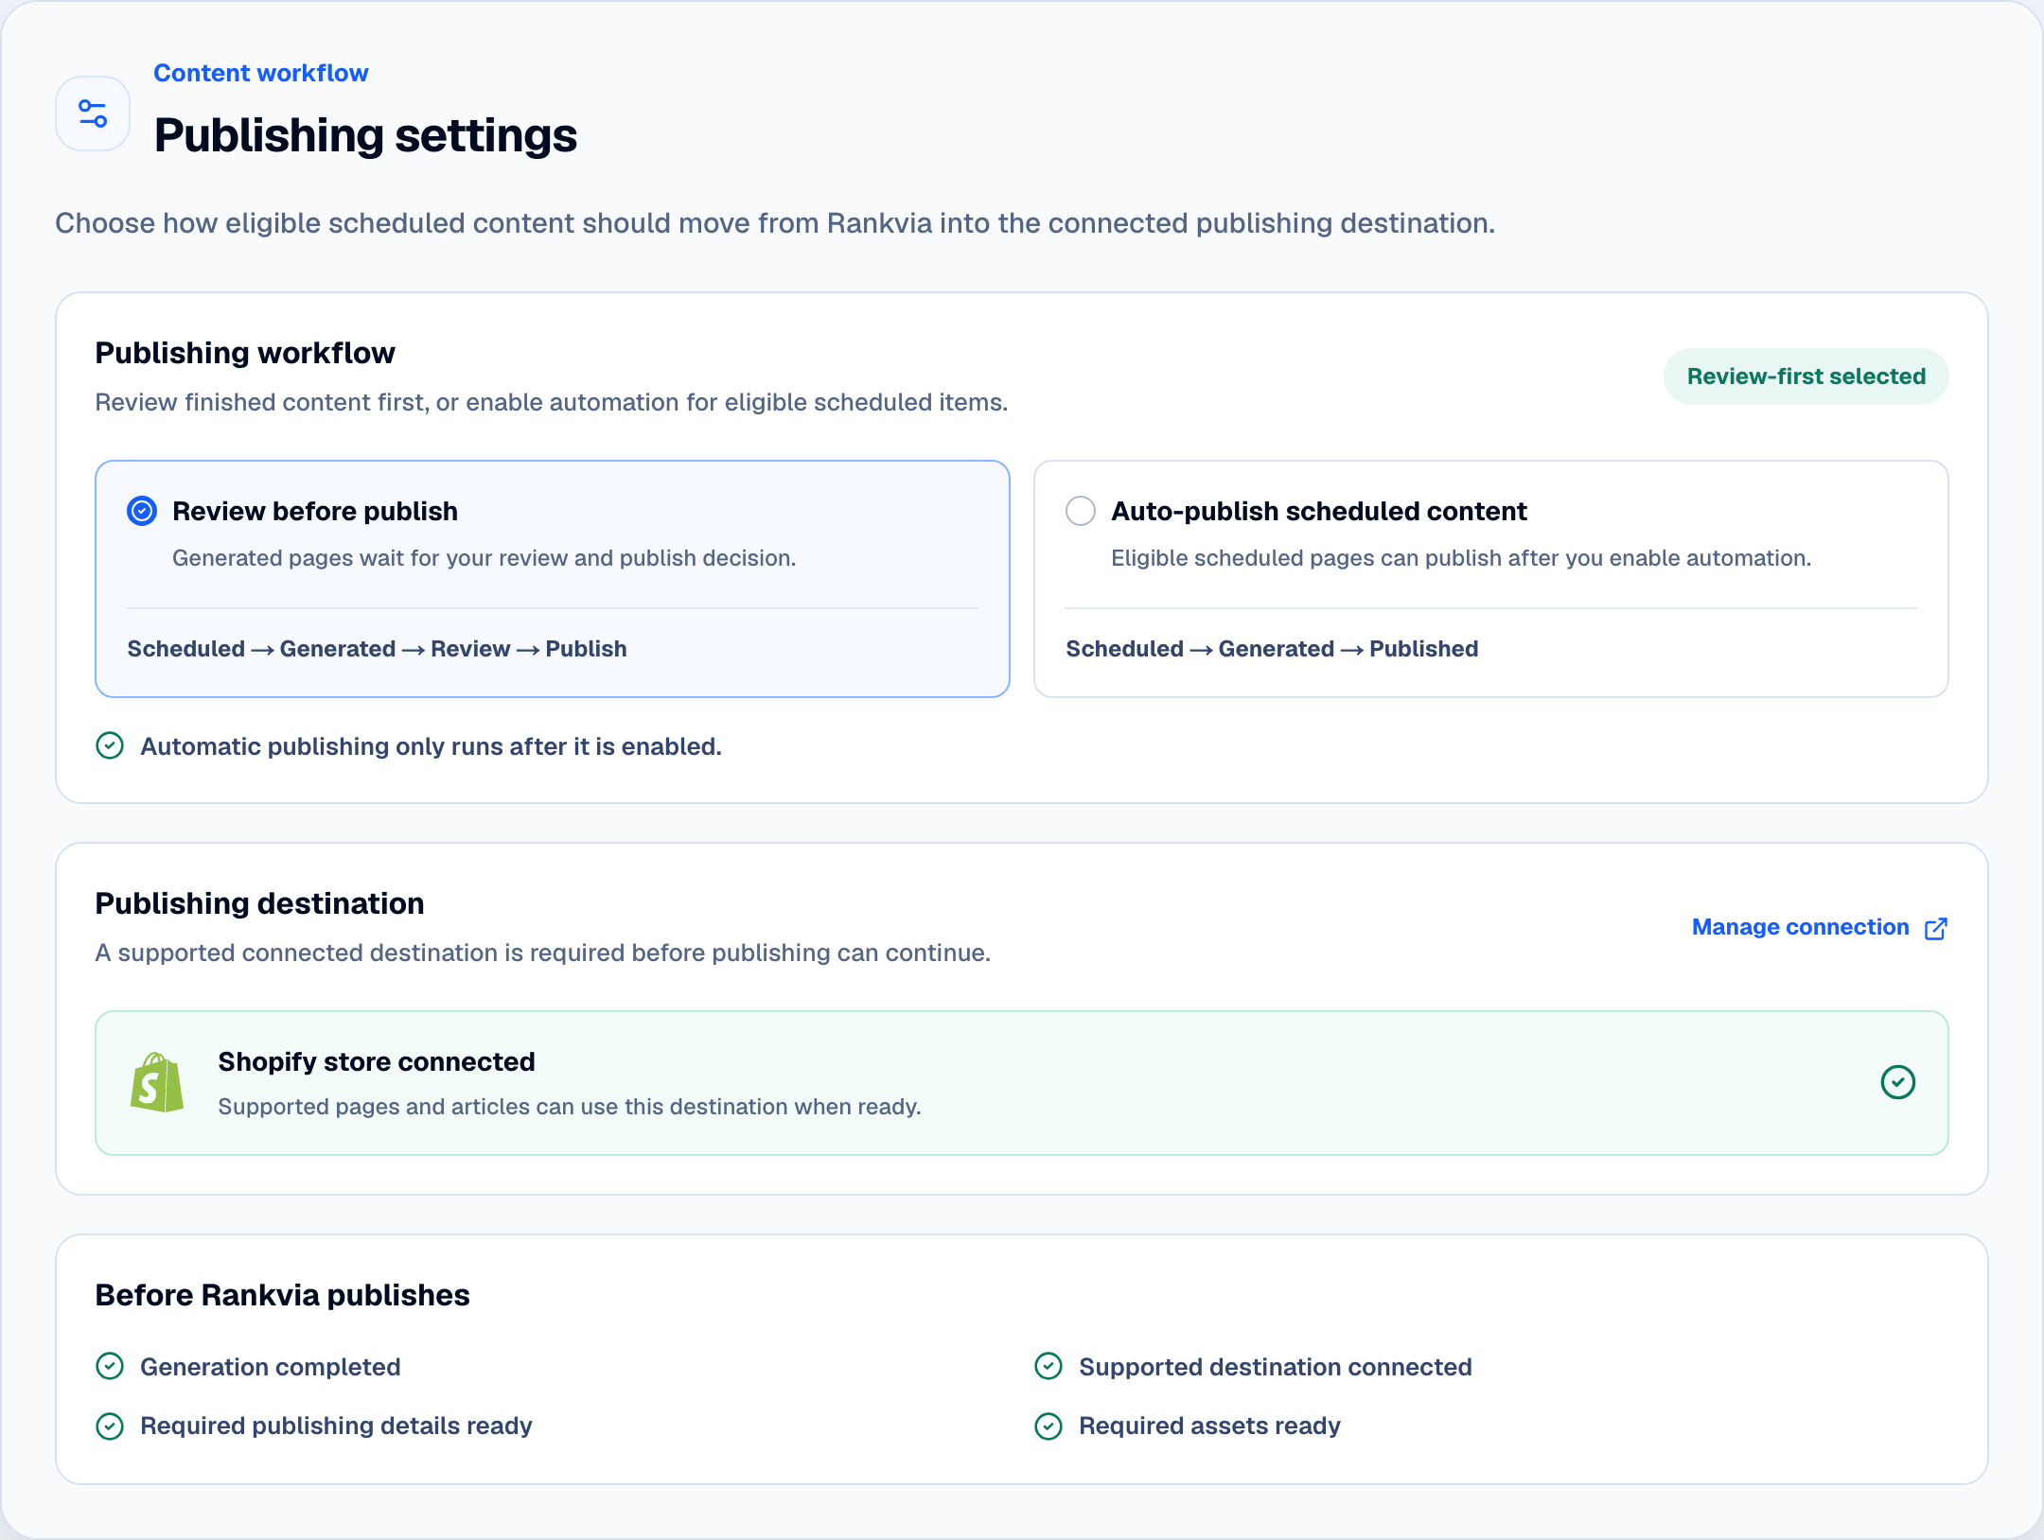Click the Before Rankvia publishes heading
Image resolution: width=2044 pixels, height=1540 pixels.
(x=282, y=1295)
